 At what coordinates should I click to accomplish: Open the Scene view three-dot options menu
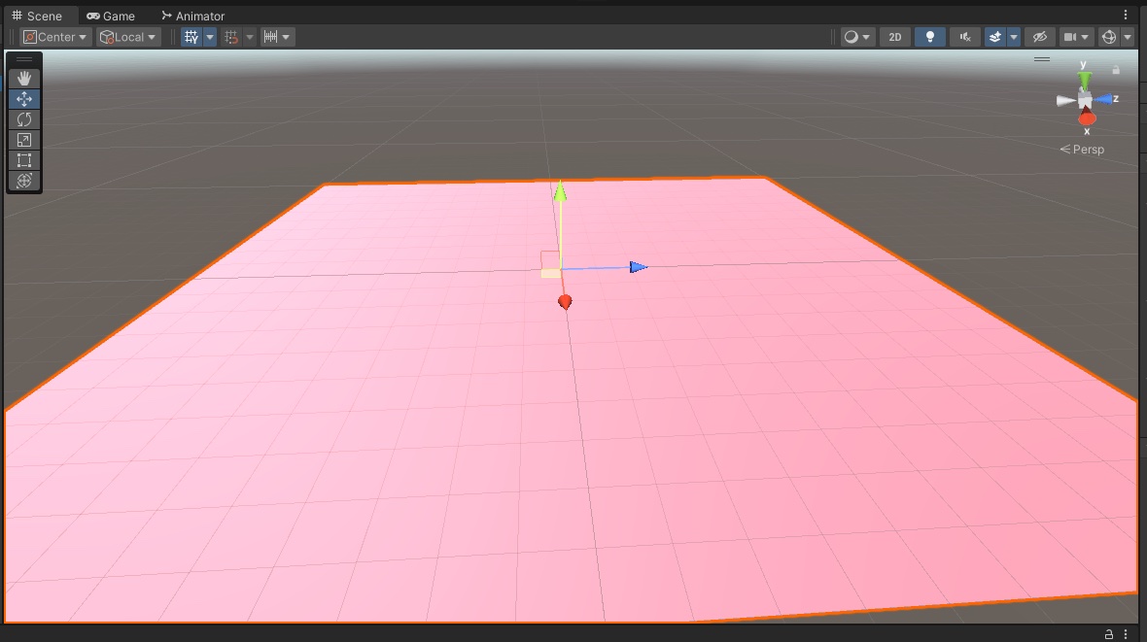pos(1127,16)
